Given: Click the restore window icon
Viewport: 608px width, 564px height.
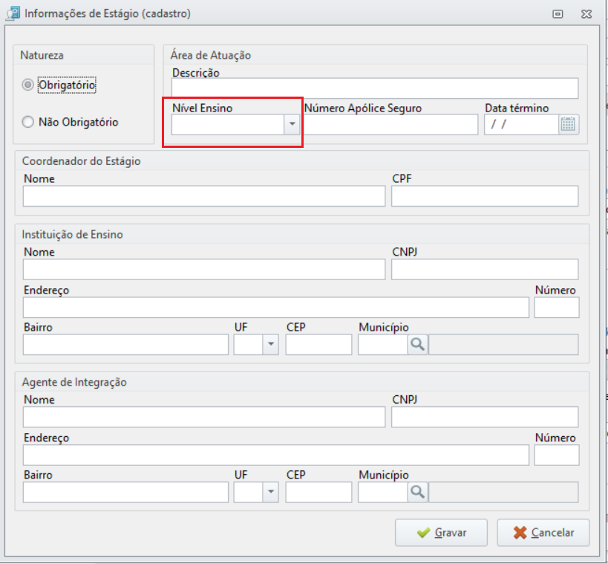Looking at the screenshot, I should click(x=558, y=14).
